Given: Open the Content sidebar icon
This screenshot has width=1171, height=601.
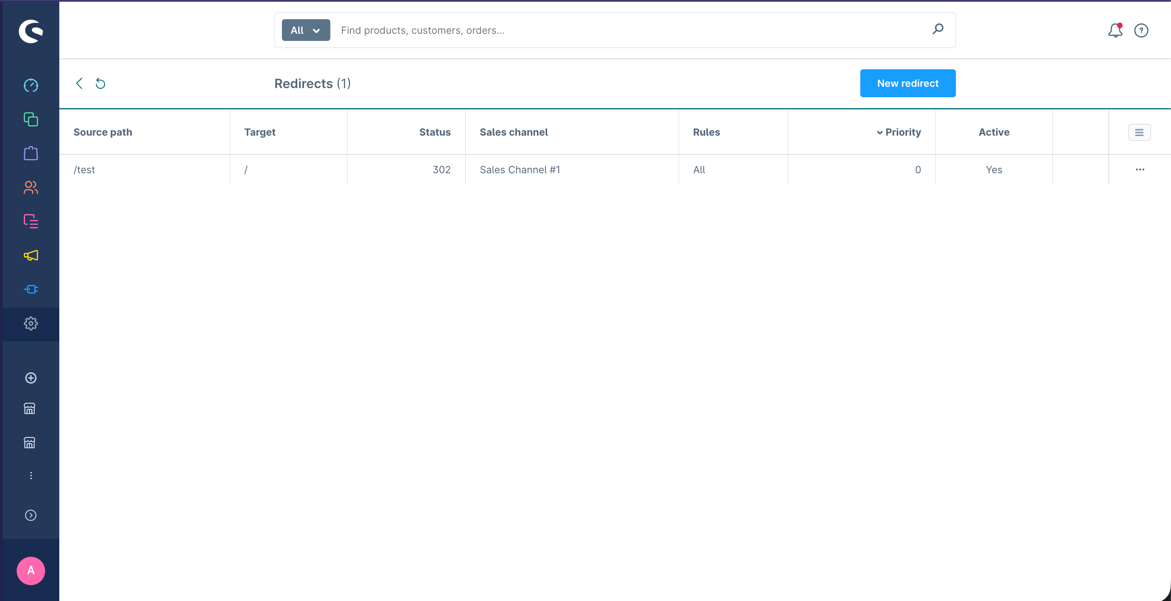Looking at the screenshot, I should pyautogui.click(x=30, y=221).
